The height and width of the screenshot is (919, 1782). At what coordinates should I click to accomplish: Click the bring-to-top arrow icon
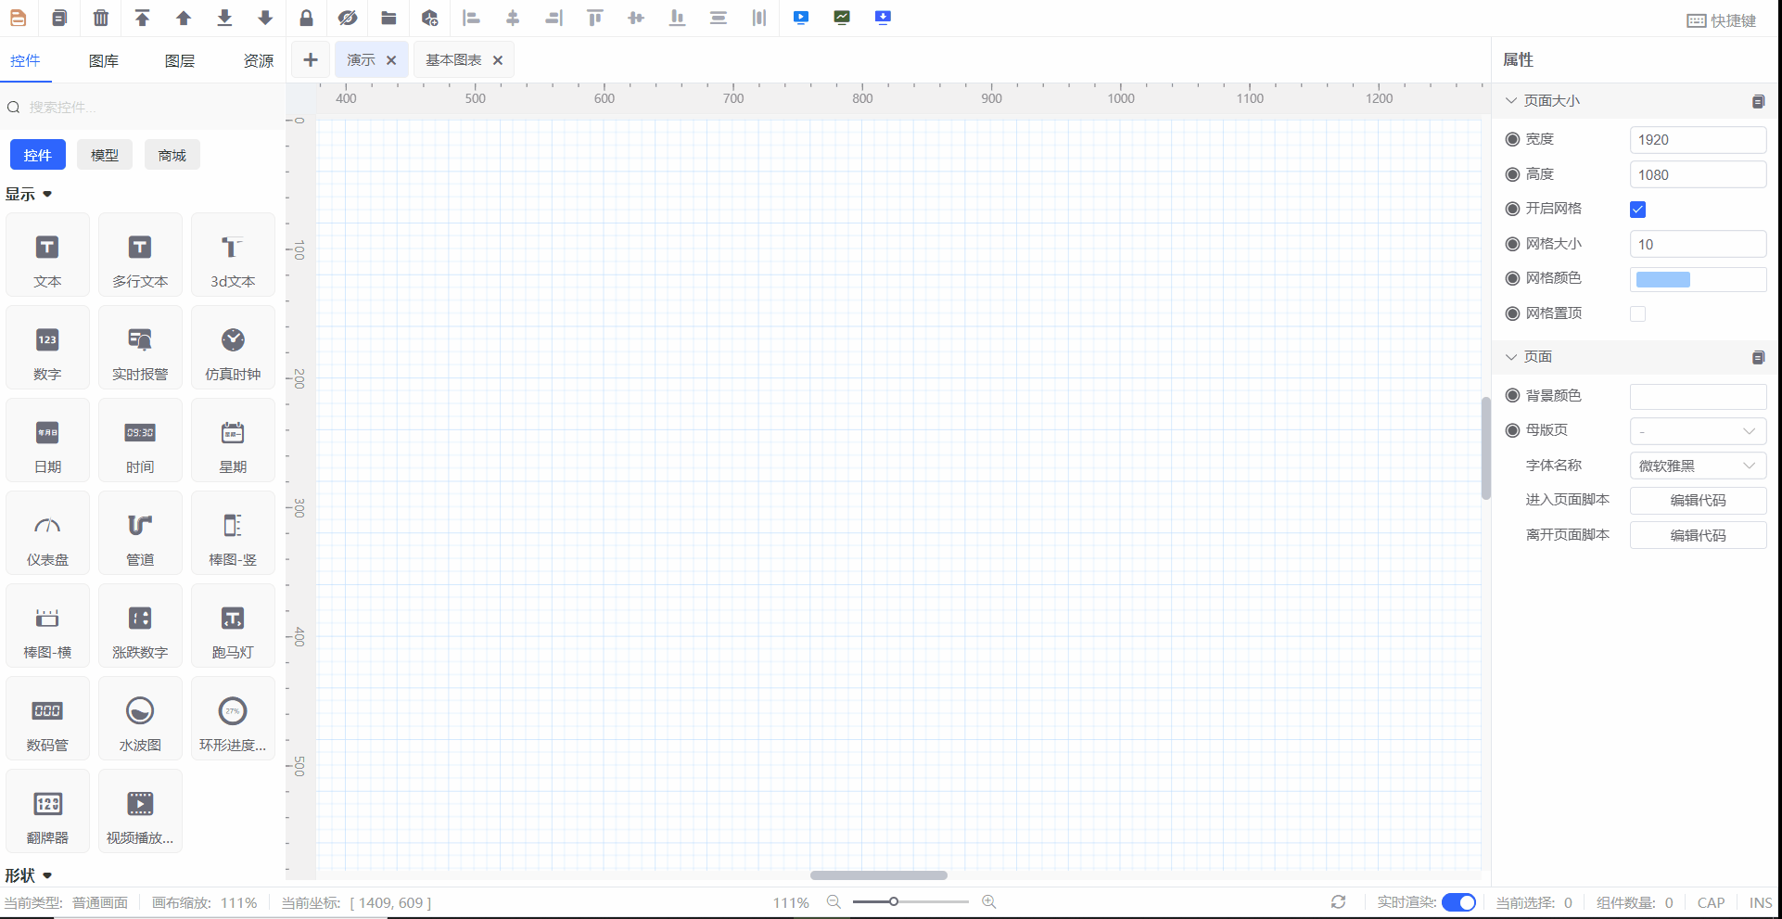click(x=142, y=18)
